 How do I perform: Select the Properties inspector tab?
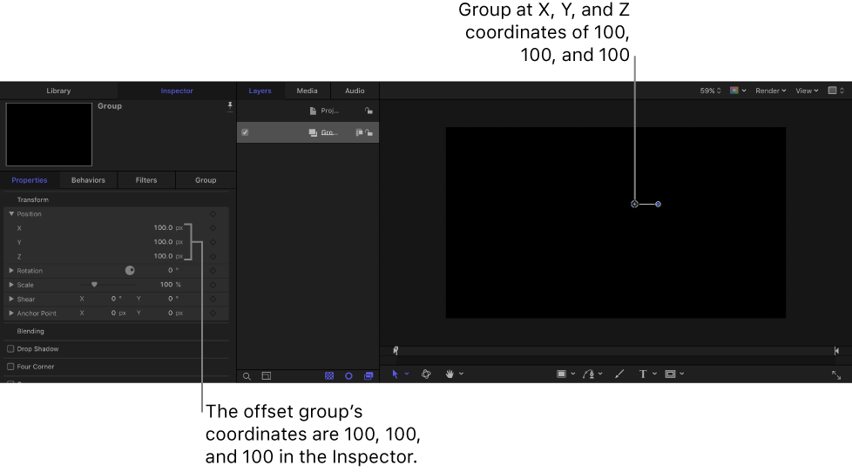click(x=30, y=179)
